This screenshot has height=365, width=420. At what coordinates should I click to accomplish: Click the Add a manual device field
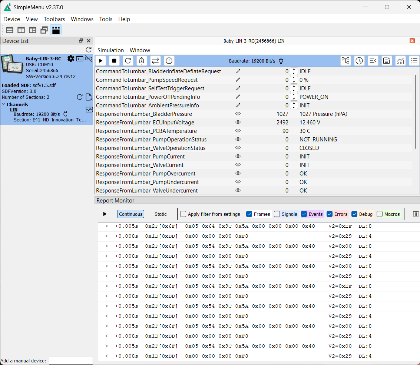70,361
